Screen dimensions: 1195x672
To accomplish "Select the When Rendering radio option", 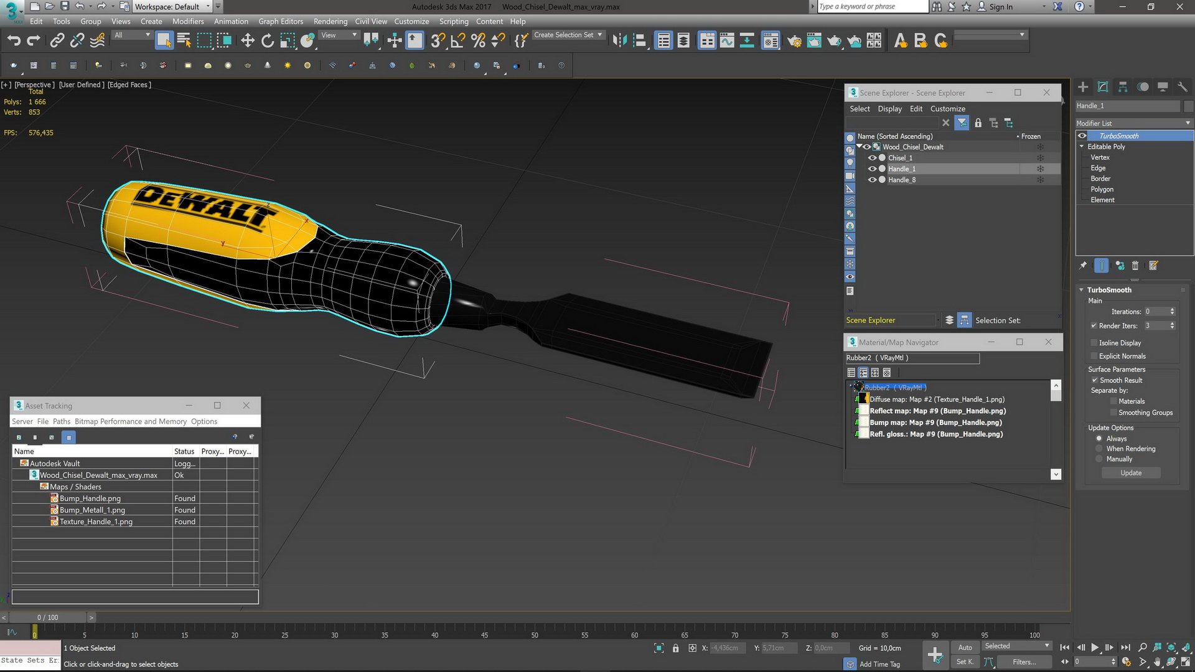I will pyautogui.click(x=1099, y=449).
